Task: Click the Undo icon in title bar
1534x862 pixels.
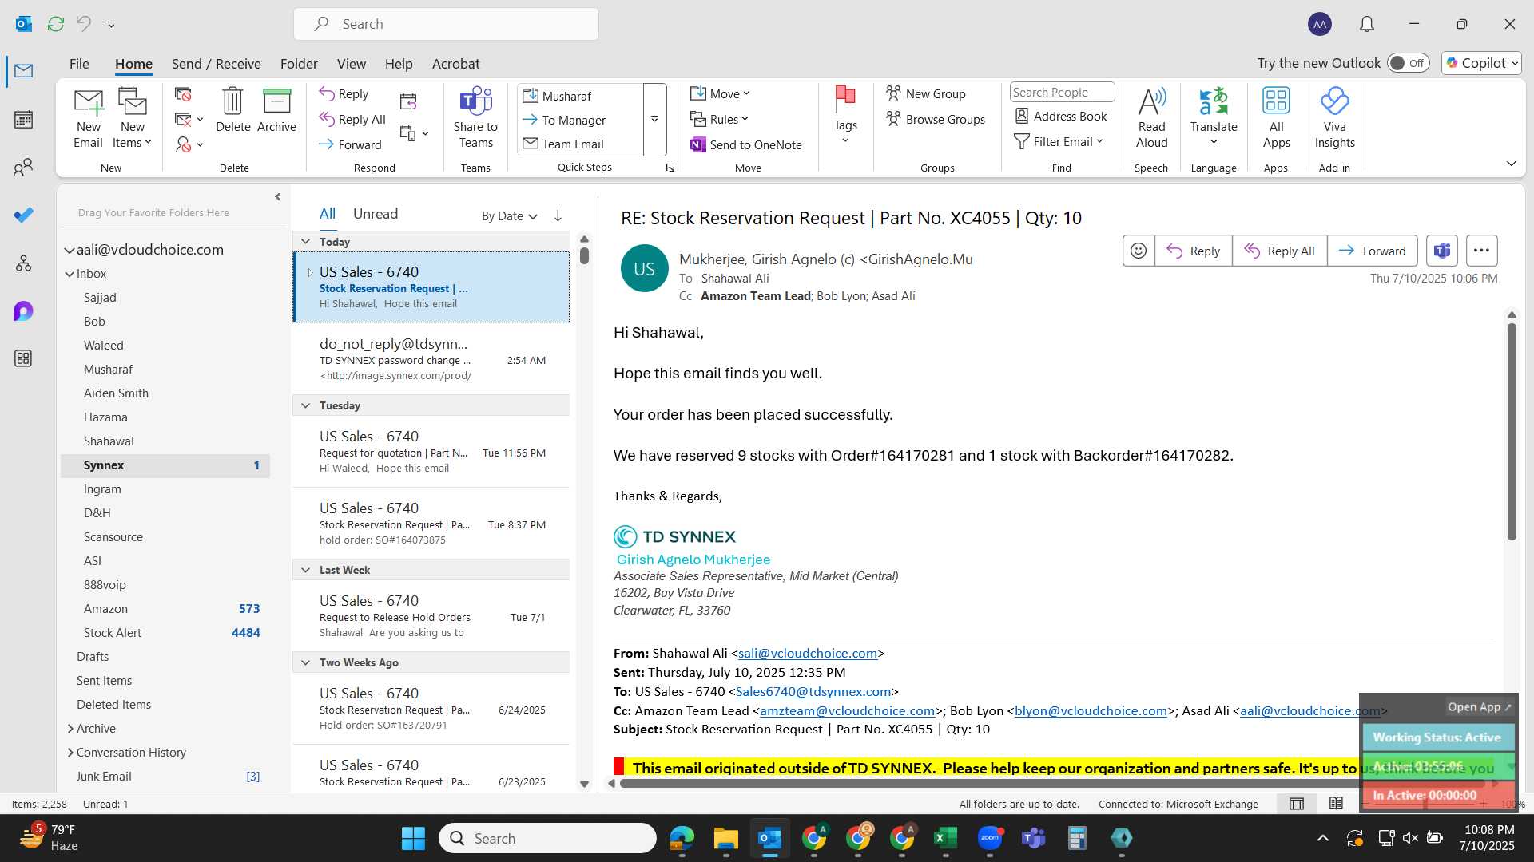Action: click(x=83, y=24)
